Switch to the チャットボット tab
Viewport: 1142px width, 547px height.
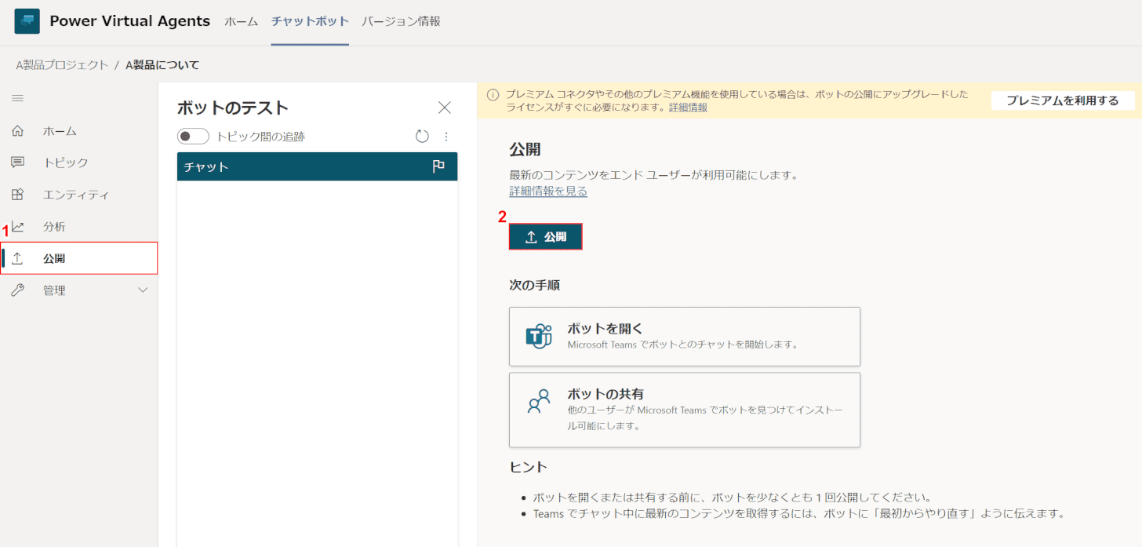[x=310, y=21]
